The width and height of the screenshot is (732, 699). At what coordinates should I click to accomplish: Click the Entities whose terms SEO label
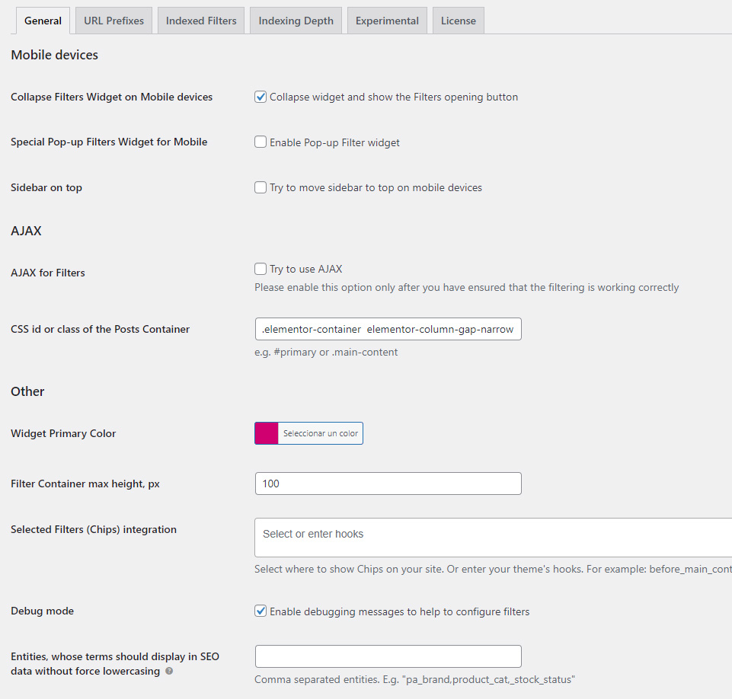[115, 663]
